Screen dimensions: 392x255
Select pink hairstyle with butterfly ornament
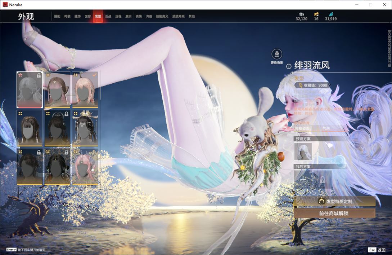coord(85,167)
